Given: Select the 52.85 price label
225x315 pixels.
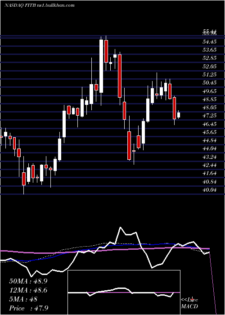Looking at the screenshot, I should (210, 58).
